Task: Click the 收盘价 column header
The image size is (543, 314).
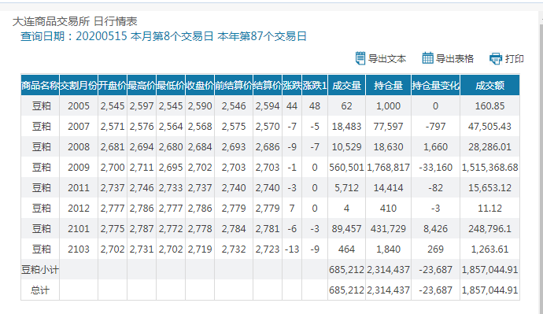Action: pyautogui.click(x=200, y=85)
